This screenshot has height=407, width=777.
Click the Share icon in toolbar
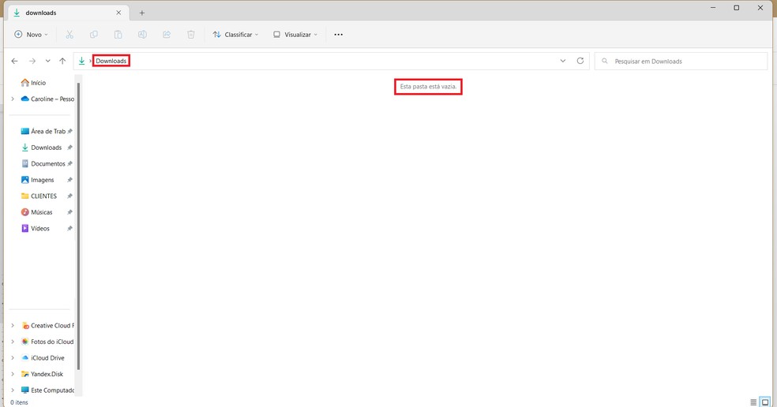167,35
